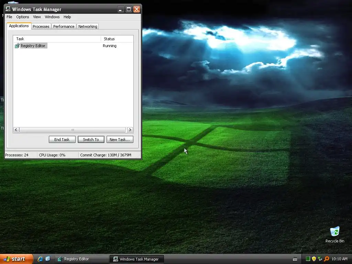Select the Applications tab
This screenshot has height=264, width=352.
(19, 26)
